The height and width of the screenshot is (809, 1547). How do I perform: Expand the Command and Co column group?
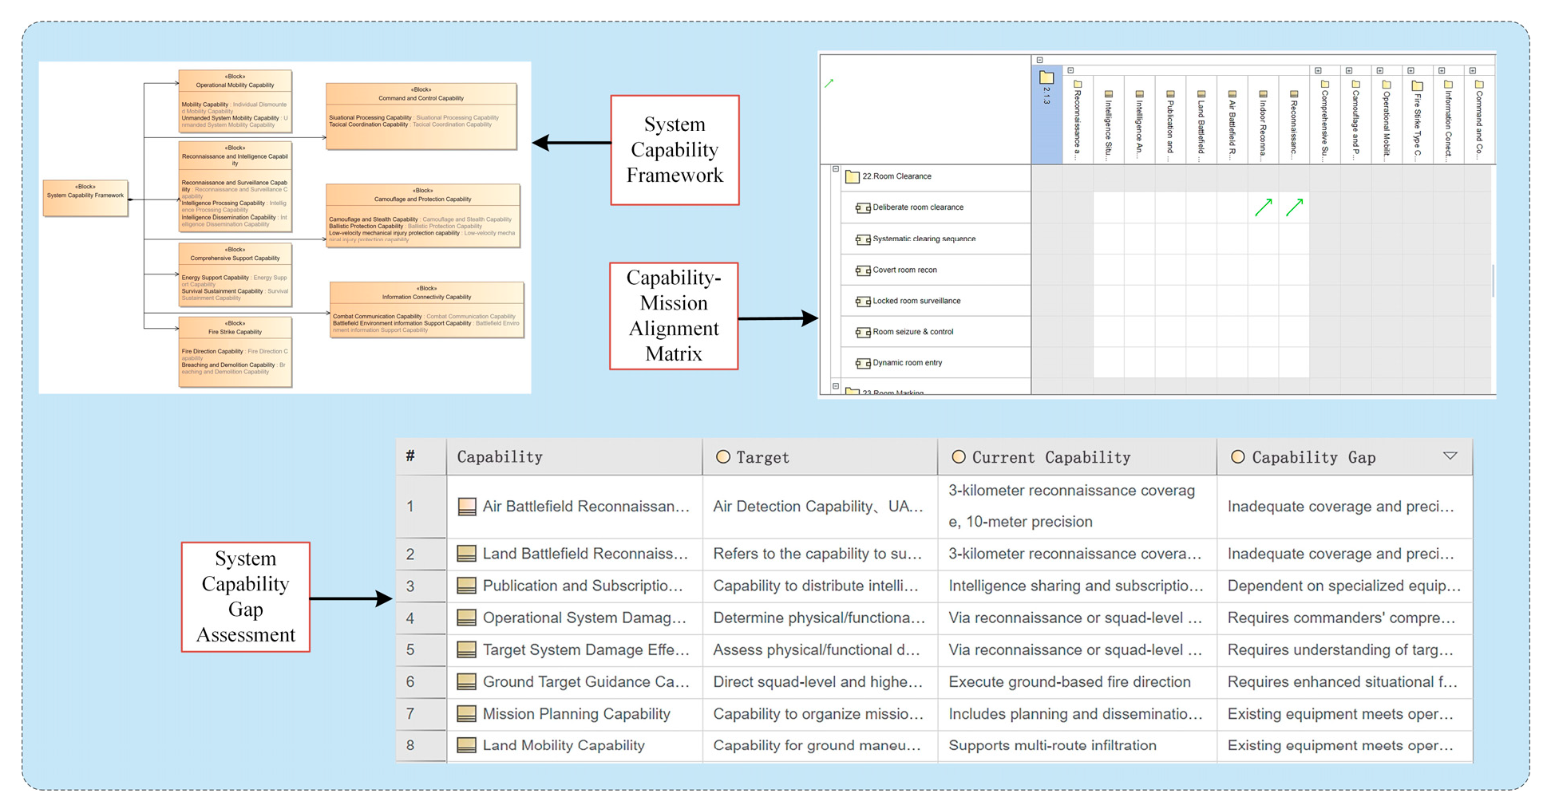pos(1473,71)
